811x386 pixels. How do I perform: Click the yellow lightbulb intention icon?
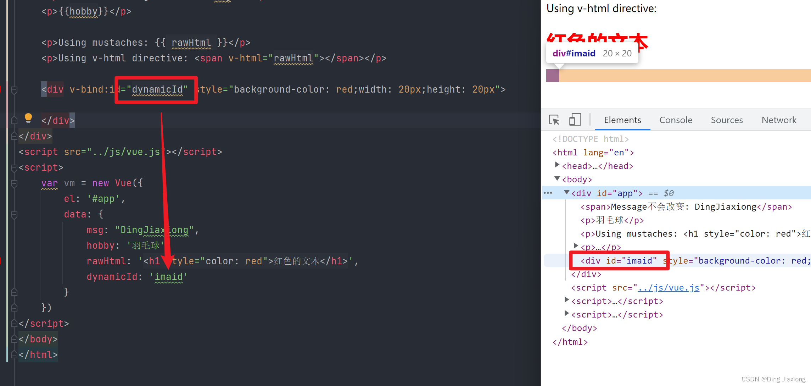coord(28,118)
